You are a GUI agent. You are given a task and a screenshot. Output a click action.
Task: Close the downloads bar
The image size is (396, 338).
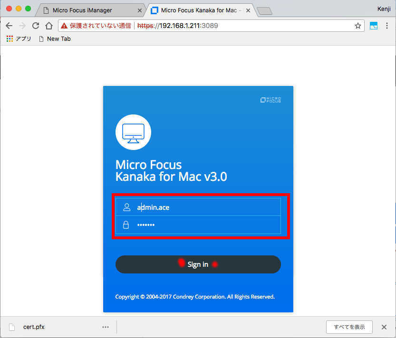pos(384,327)
